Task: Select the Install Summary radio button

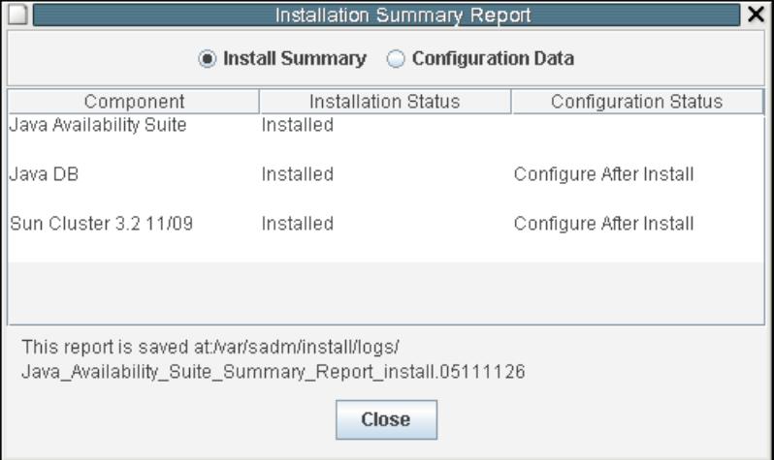Action: pos(207,59)
